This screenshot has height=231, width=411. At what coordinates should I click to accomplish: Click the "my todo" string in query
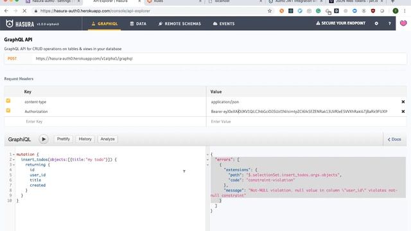coord(96,160)
